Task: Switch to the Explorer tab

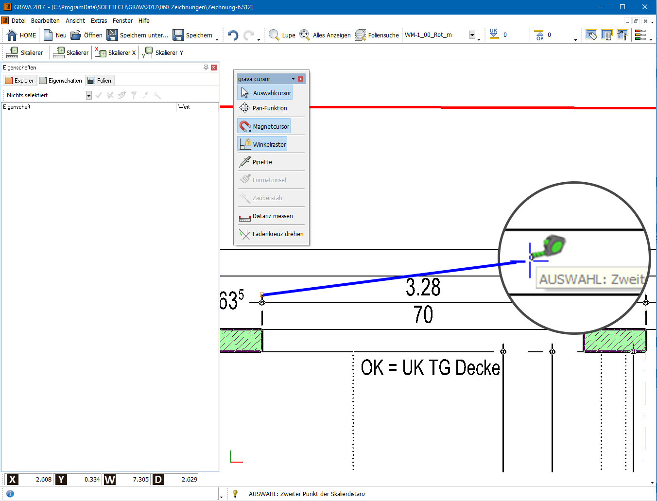Action: point(19,81)
